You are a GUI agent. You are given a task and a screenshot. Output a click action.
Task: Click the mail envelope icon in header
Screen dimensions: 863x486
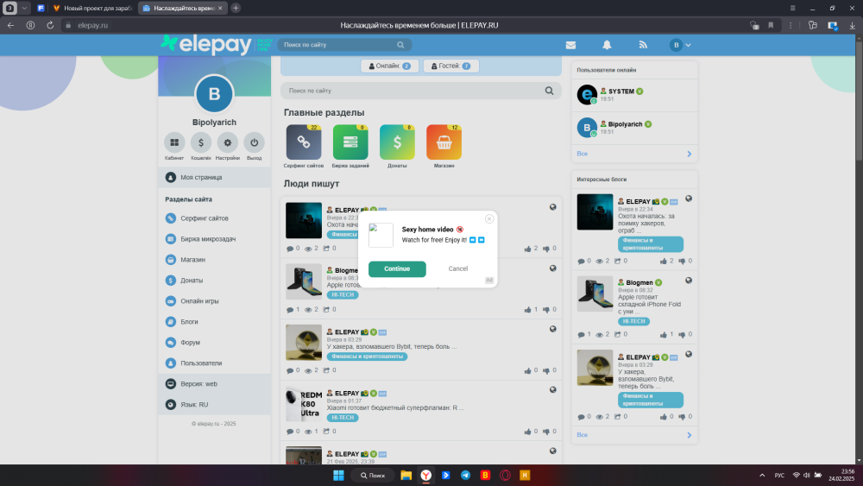570,45
